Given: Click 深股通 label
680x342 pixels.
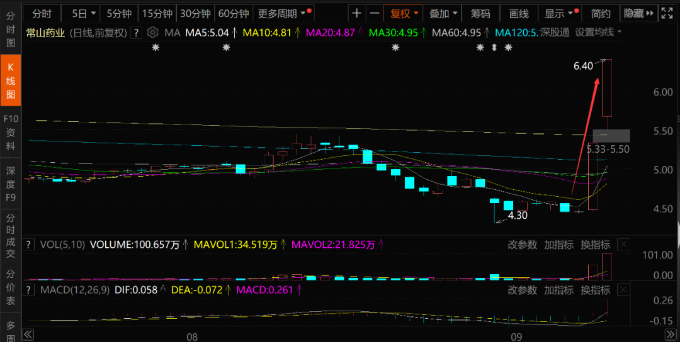Looking at the screenshot, I should click(x=555, y=33).
